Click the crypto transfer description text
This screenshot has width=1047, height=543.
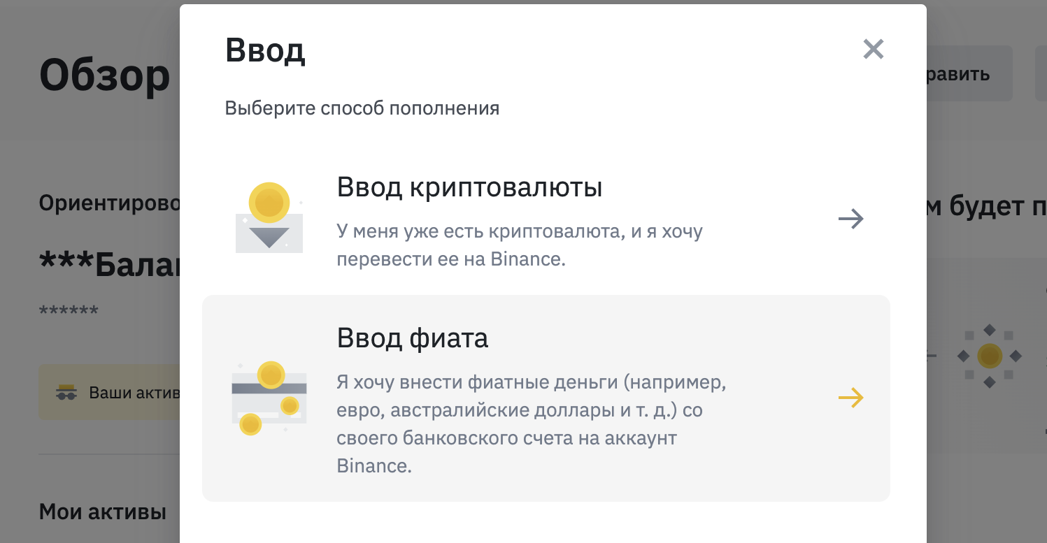click(x=519, y=245)
